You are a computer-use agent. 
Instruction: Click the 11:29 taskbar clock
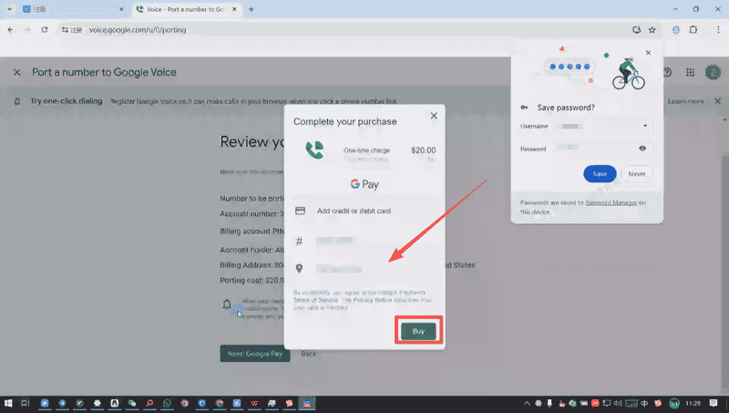[693, 403]
